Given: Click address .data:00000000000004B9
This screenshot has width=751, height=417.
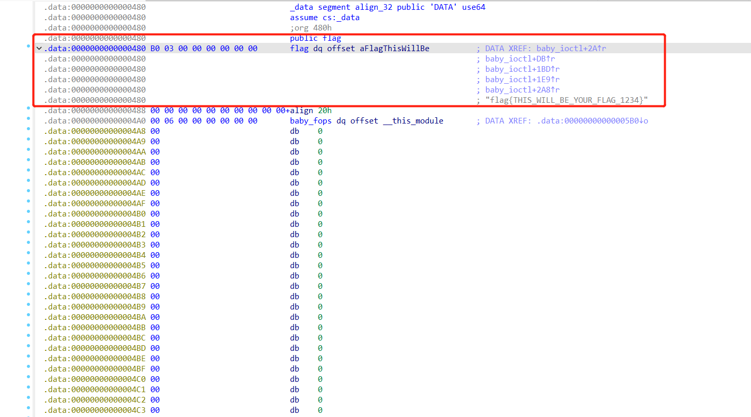Looking at the screenshot, I should point(95,307).
